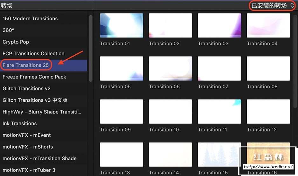Image resolution: width=298 pixels, height=176 pixels.
Task: Select the 360° transitions category
Action: tap(44, 30)
